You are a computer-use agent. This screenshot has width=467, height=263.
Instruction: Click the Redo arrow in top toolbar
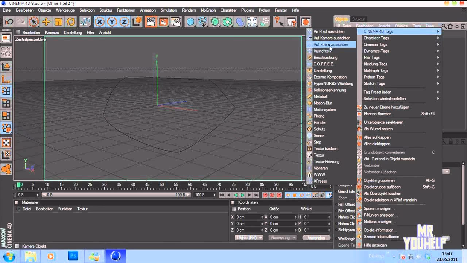coord(21,22)
